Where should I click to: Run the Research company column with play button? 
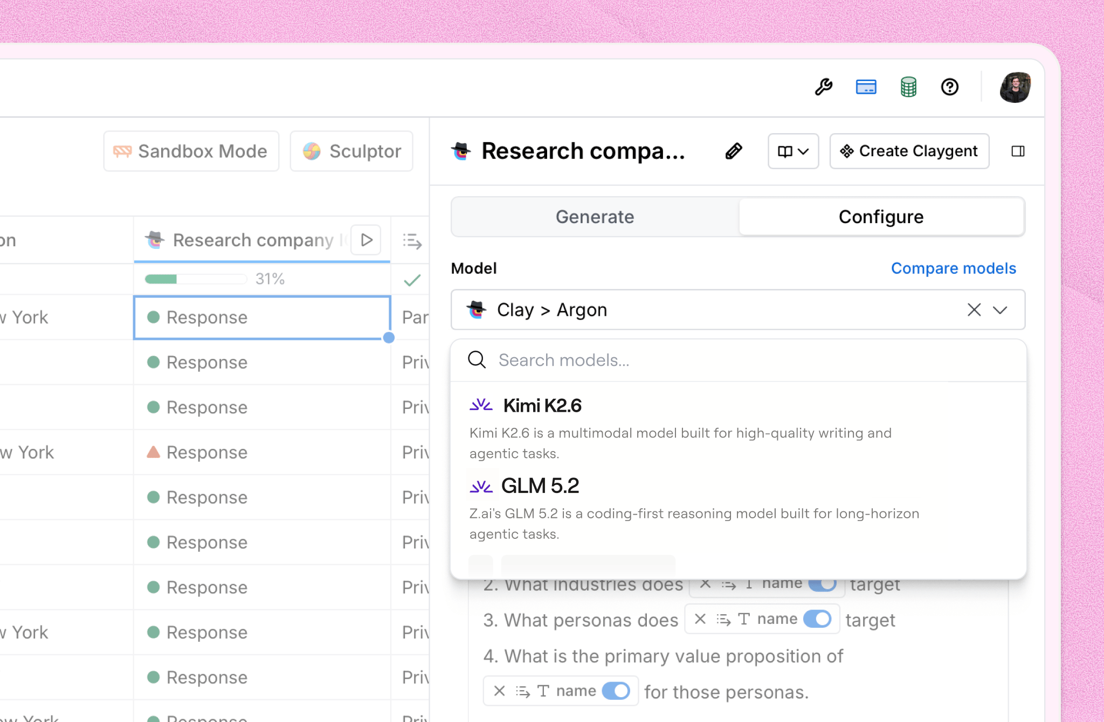tap(366, 240)
